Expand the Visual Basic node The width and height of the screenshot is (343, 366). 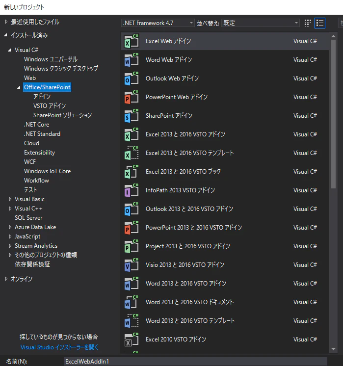(10, 199)
